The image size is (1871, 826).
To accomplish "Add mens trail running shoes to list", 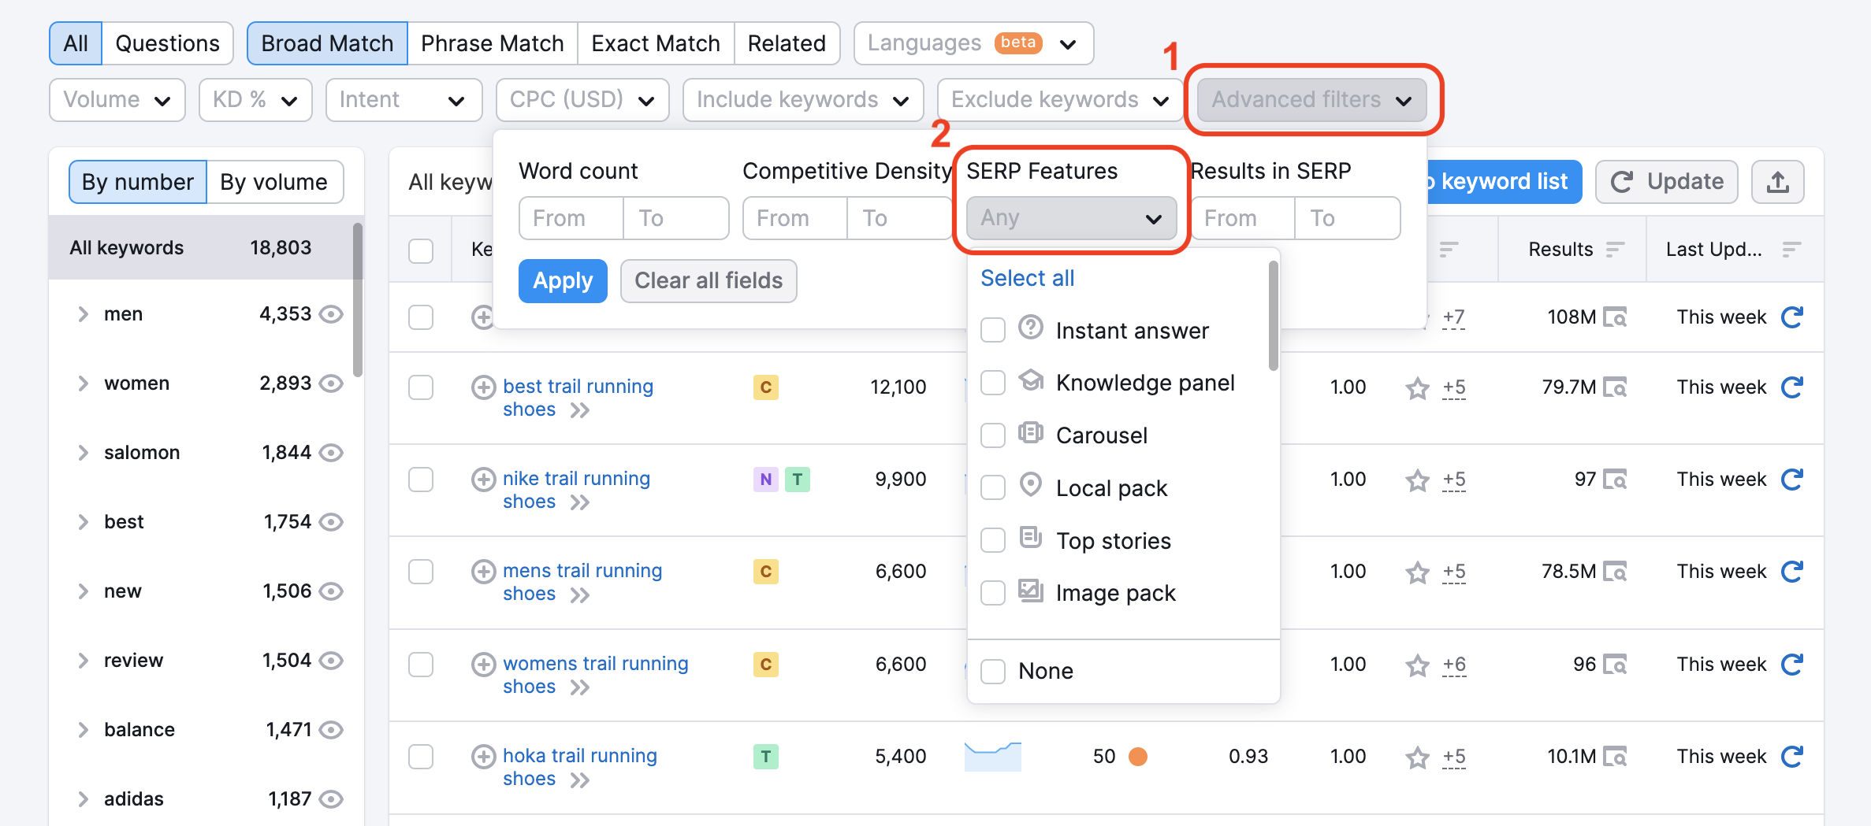I will (x=483, y=571).
